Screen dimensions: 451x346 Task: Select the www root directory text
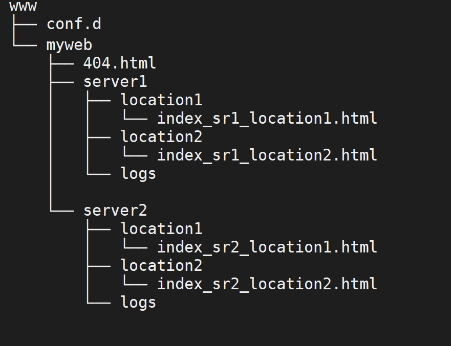[x=23, y=6]
